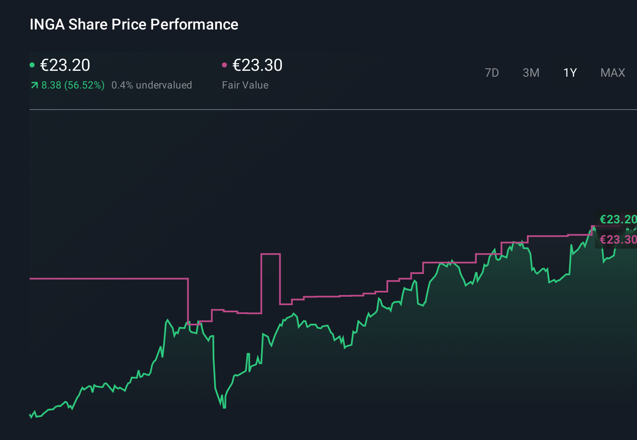Viewport: 637px width, 440px height.
Task: Open the 7D time range view
Action: 492,72
